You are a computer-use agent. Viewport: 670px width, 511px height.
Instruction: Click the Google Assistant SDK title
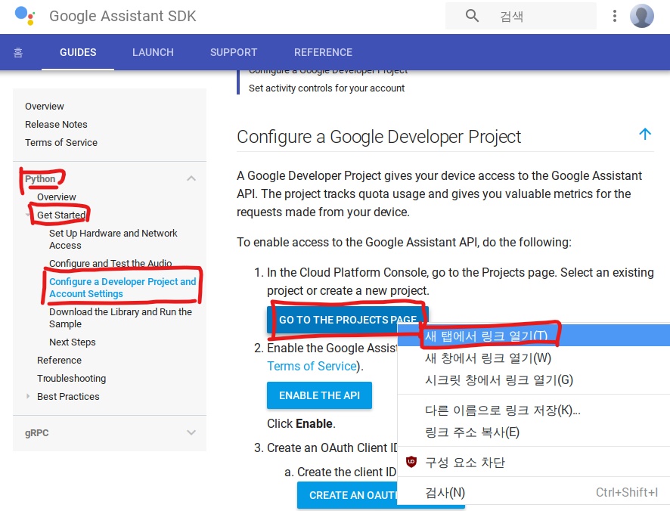123,16
